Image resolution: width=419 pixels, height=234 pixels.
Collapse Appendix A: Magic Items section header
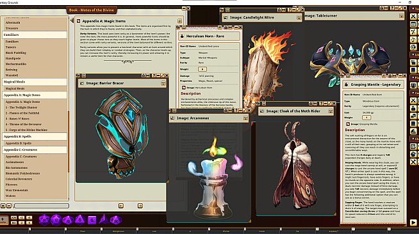35,95
